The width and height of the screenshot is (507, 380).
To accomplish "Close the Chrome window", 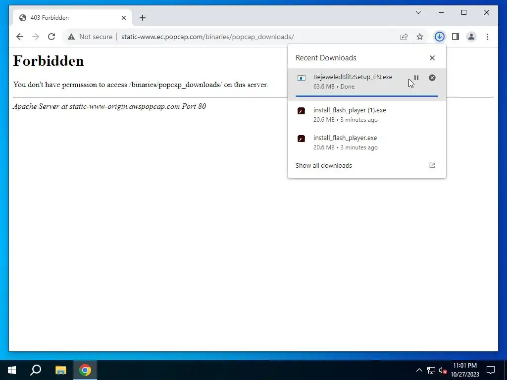I will (x=487, y=12).
